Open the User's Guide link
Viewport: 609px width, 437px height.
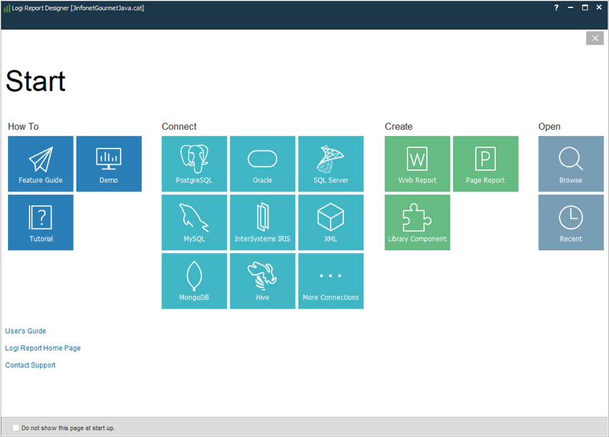25,331
